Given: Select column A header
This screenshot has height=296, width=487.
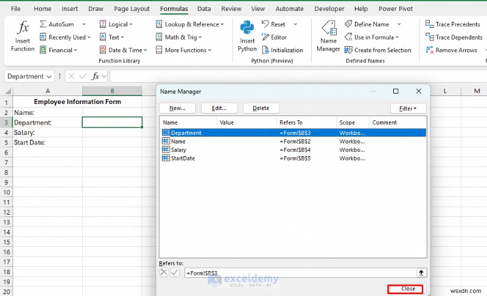Looking at the screenshot, I should 47,91.
